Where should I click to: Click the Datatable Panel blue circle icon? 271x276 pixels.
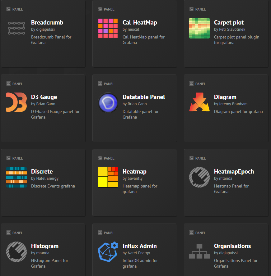(108, 103)
